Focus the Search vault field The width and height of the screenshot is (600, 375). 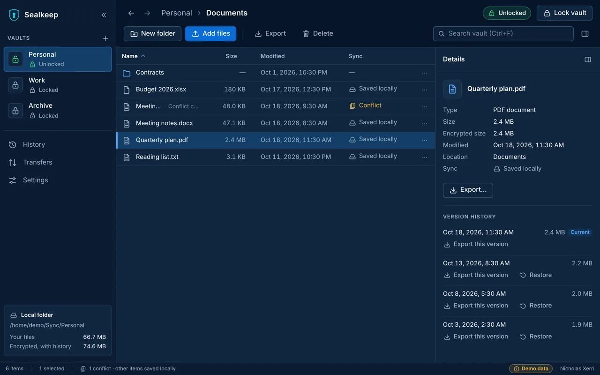point(503,34)
